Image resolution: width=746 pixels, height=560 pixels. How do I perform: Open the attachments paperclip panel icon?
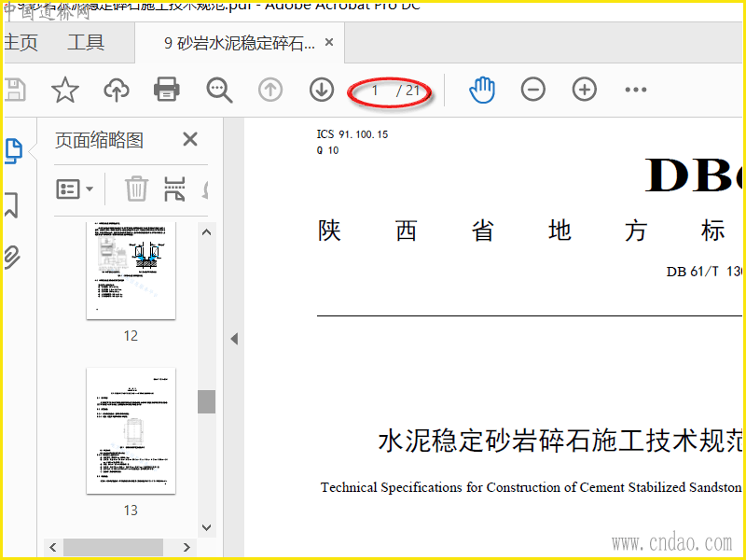pyautogui.click(x=12, y=258)
